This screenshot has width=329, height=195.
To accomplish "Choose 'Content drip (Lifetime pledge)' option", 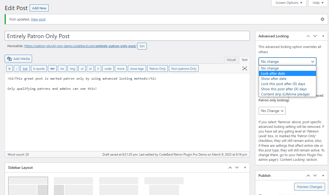I will pyautogui.click(x=287, y=94).
